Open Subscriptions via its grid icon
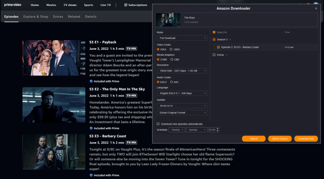The height and width of the screenshot is (179, 324). [126, 5]
